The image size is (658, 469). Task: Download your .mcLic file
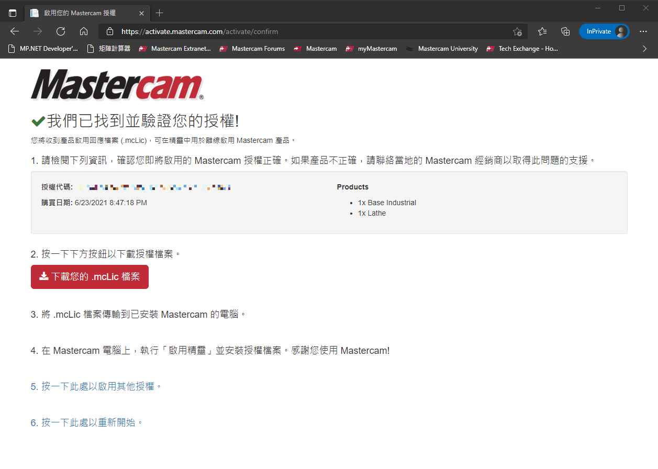pos(90,277)
